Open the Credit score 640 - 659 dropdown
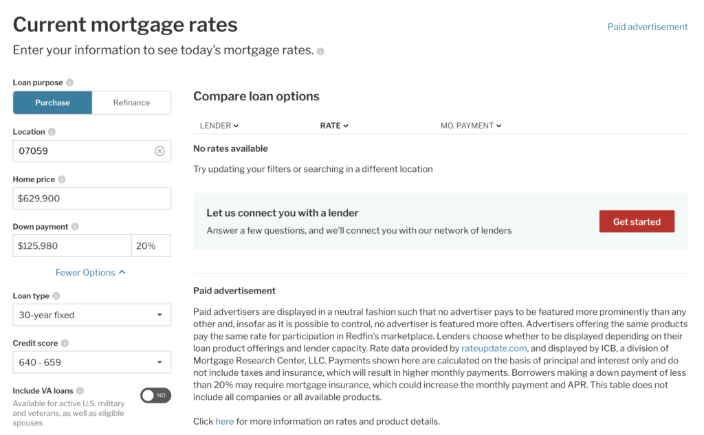 tap(91, 362)
